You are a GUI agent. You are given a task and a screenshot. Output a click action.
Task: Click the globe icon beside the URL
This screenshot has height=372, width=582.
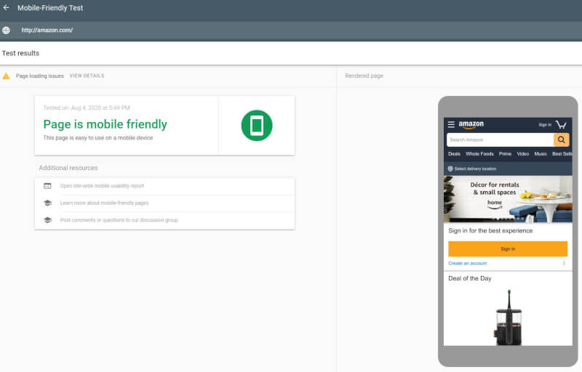pos(6,31)
